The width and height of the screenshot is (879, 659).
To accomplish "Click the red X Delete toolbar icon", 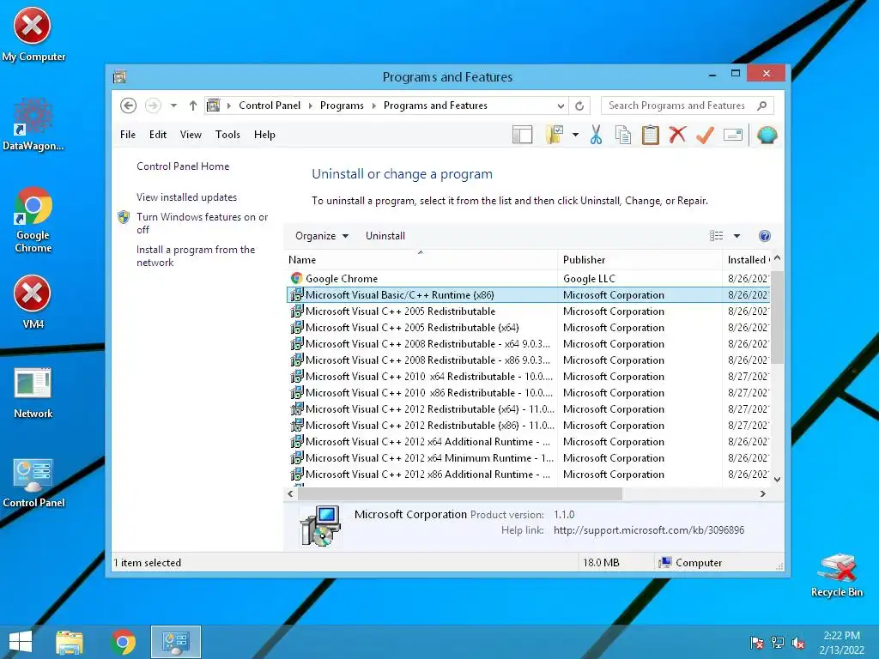I will pyautogui.click(x=678, y=135).
